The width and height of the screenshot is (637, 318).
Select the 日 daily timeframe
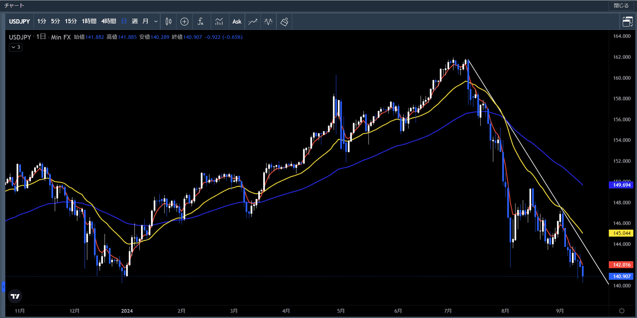pos(124,21)
